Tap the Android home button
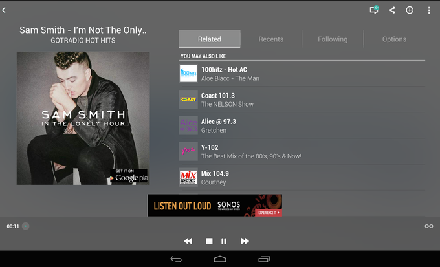Screen dimensions: 440x267 [x=220, y=259]
